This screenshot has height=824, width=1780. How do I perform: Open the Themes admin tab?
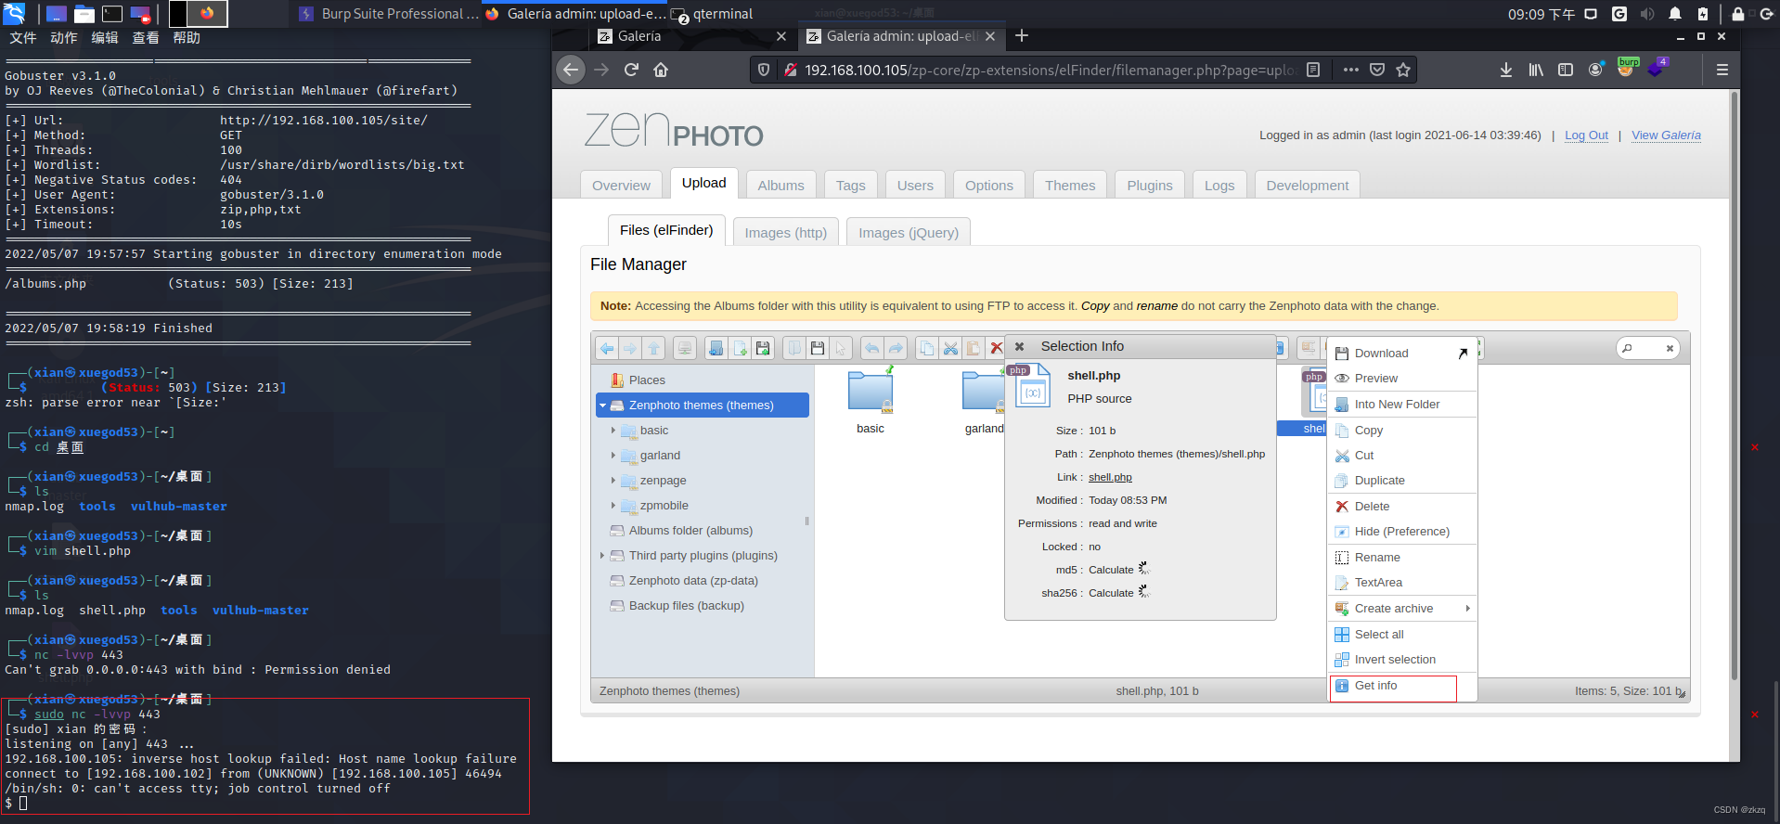(x=1070, y=185)
